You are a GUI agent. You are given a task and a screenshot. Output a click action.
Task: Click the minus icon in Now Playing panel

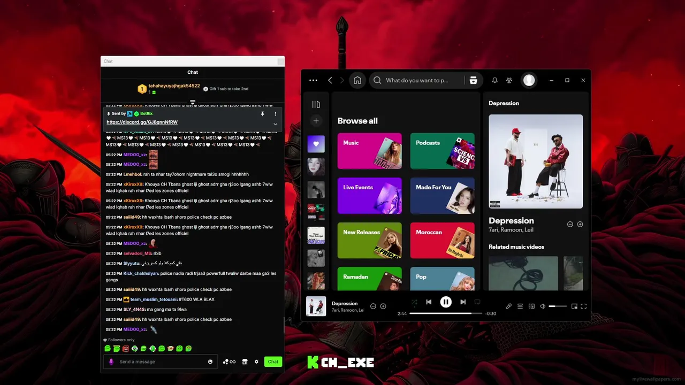tap(570, 225)
